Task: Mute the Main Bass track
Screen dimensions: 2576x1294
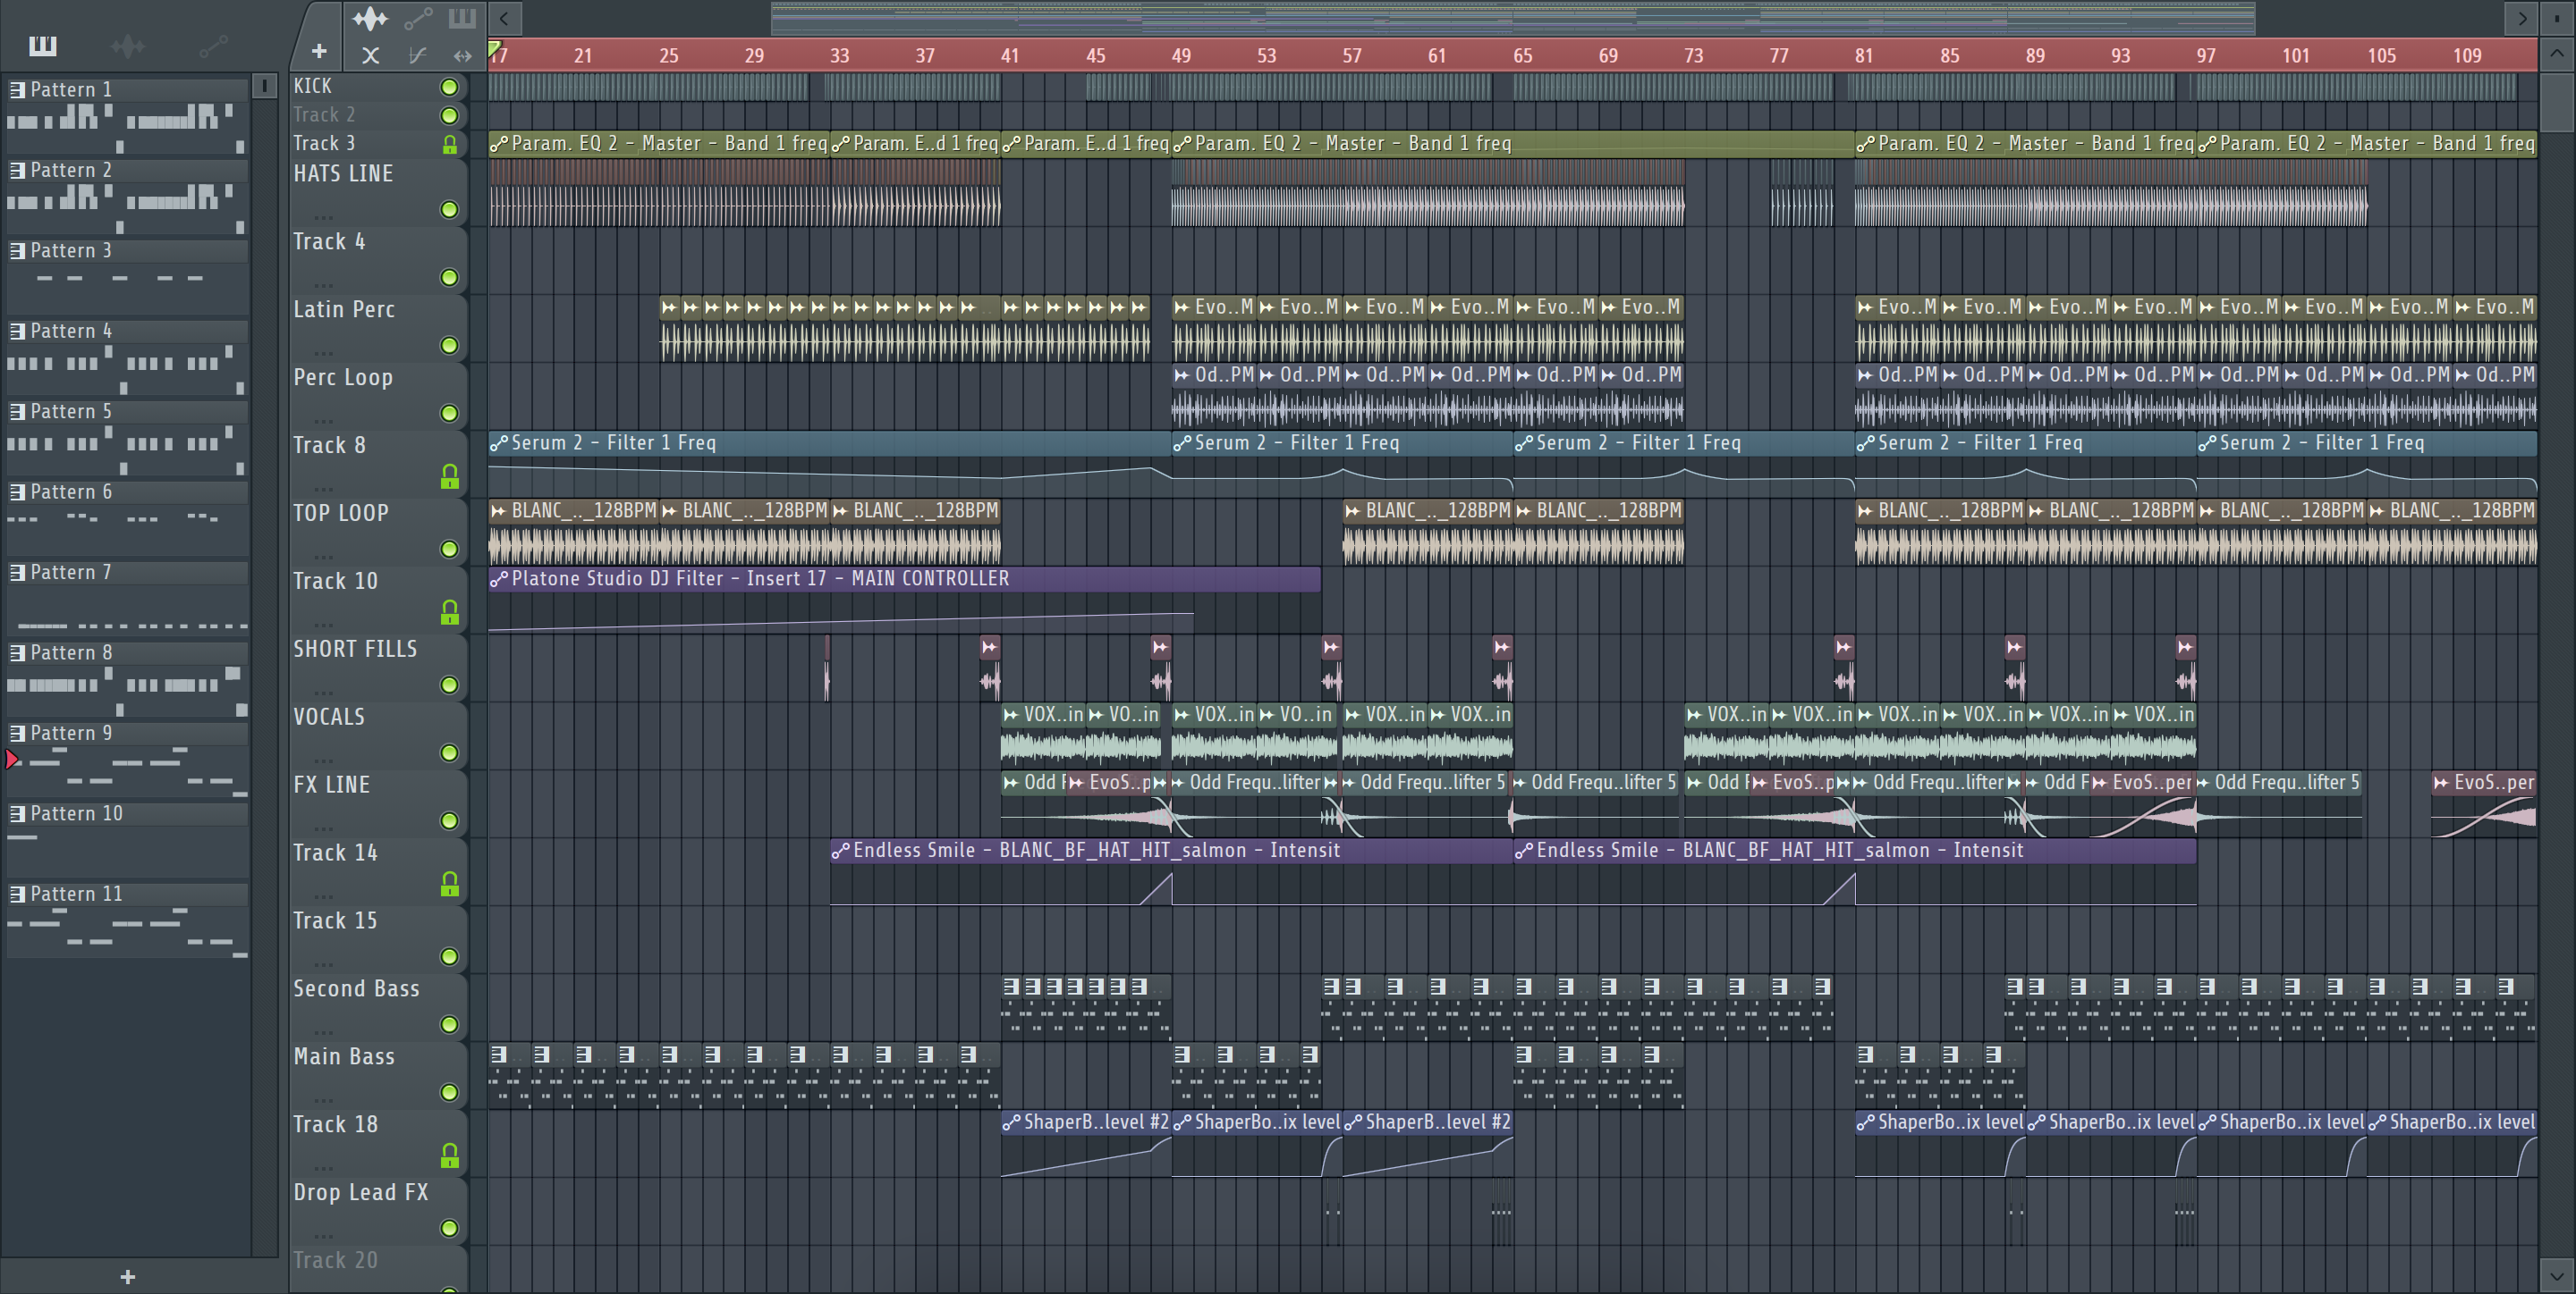Action: pos(450,1093)
